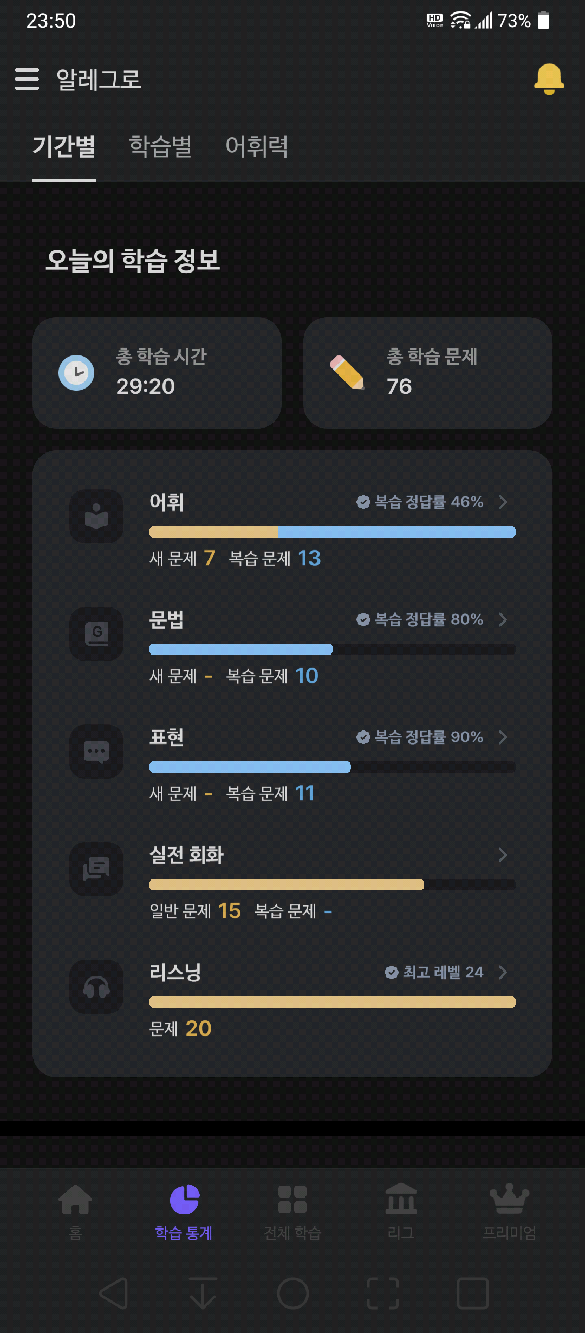Switch to the 학습별 tab
Screen dimensions: 585x1333
tap(160, 146)
